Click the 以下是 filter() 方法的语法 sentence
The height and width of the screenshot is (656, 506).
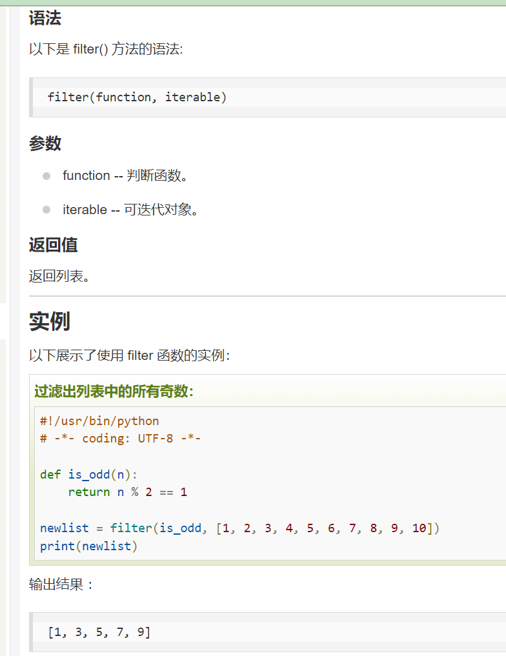(106, 50)
